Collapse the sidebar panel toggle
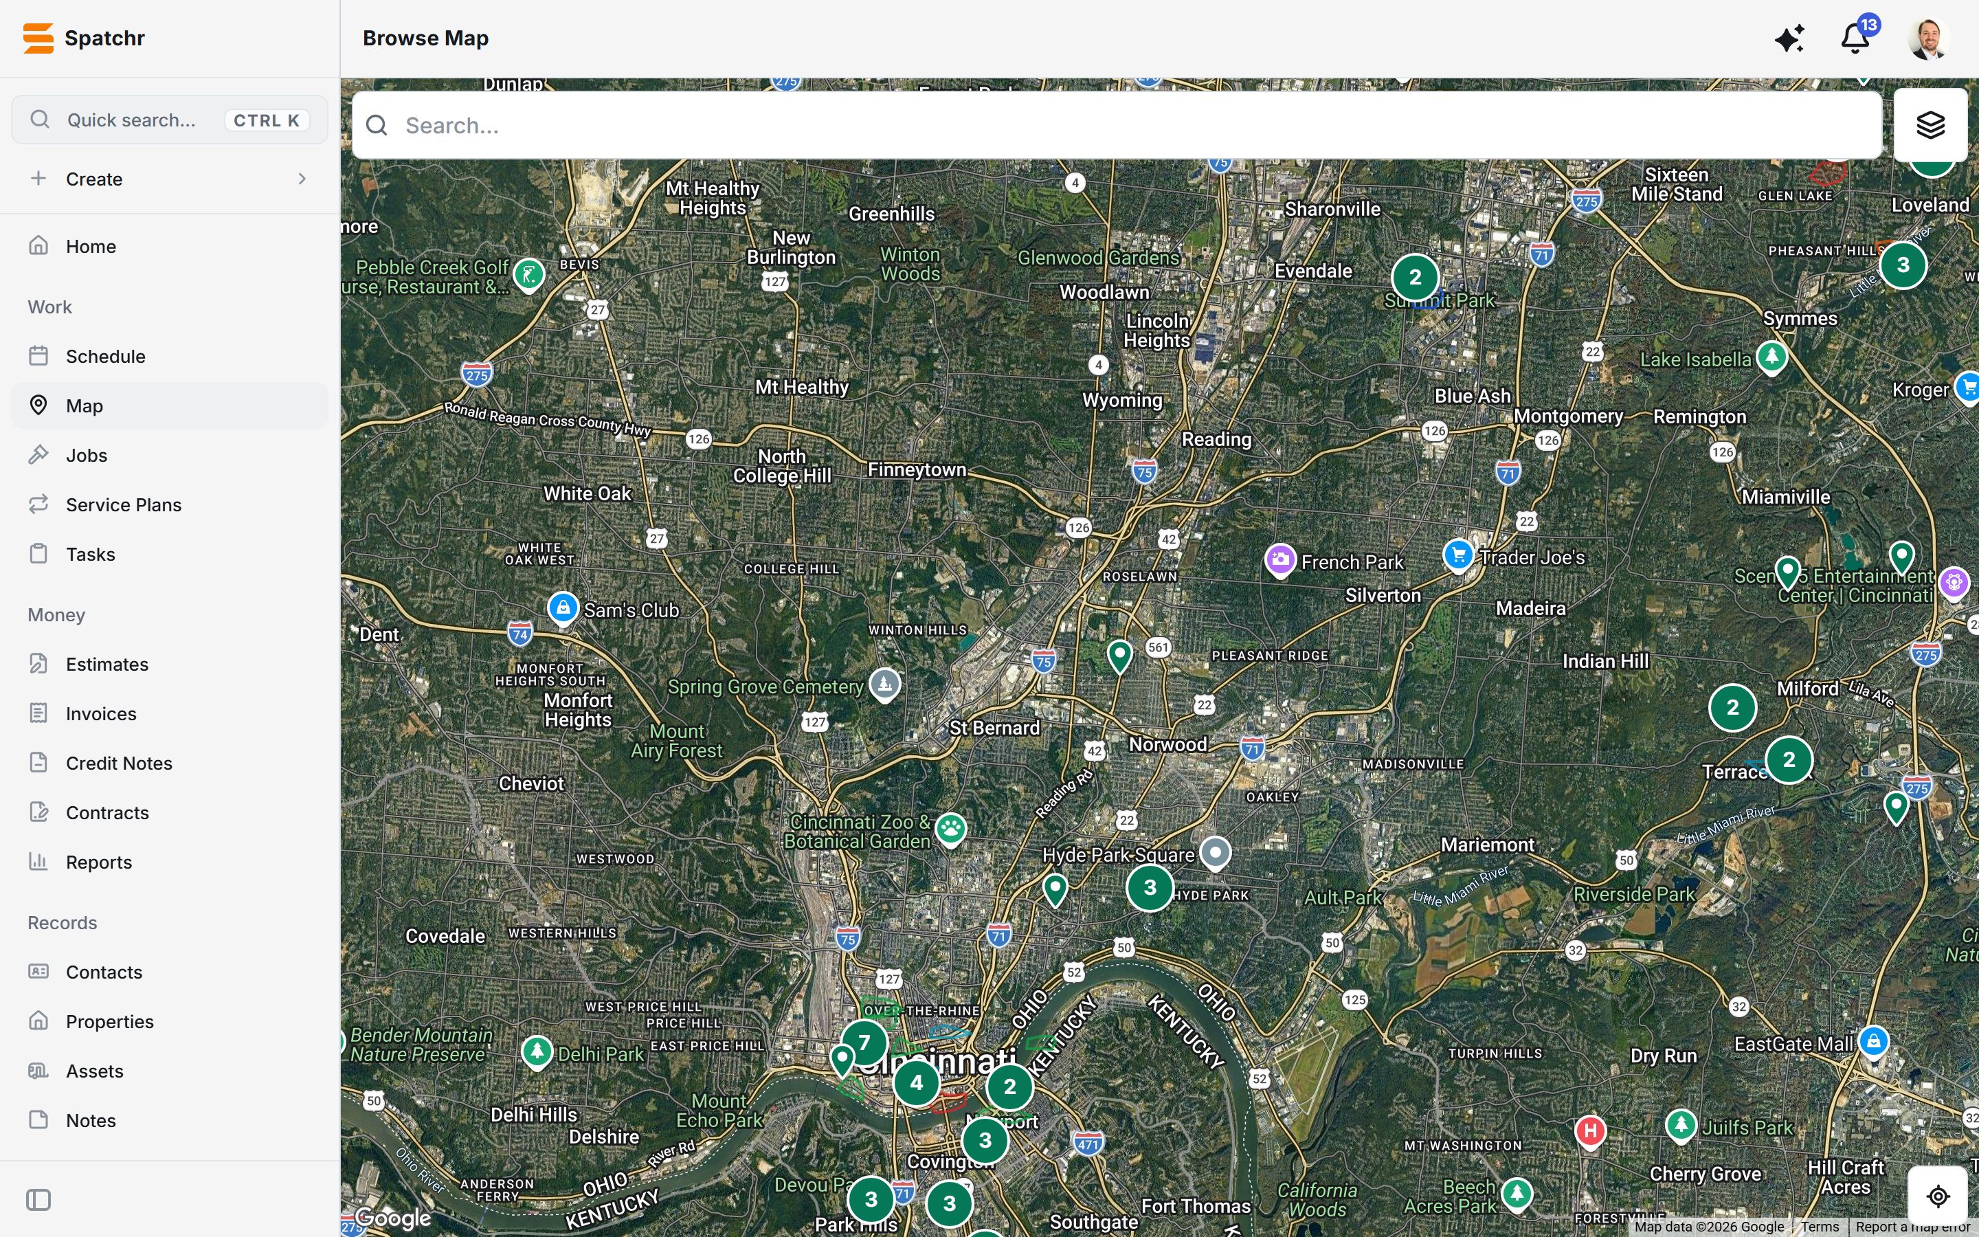 38,1199
